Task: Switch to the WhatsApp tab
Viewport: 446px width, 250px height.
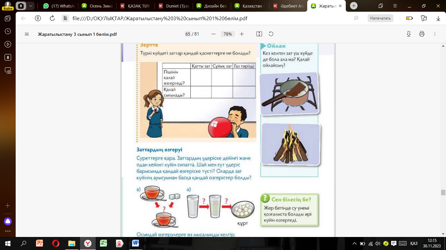Action: coord(59,6)
